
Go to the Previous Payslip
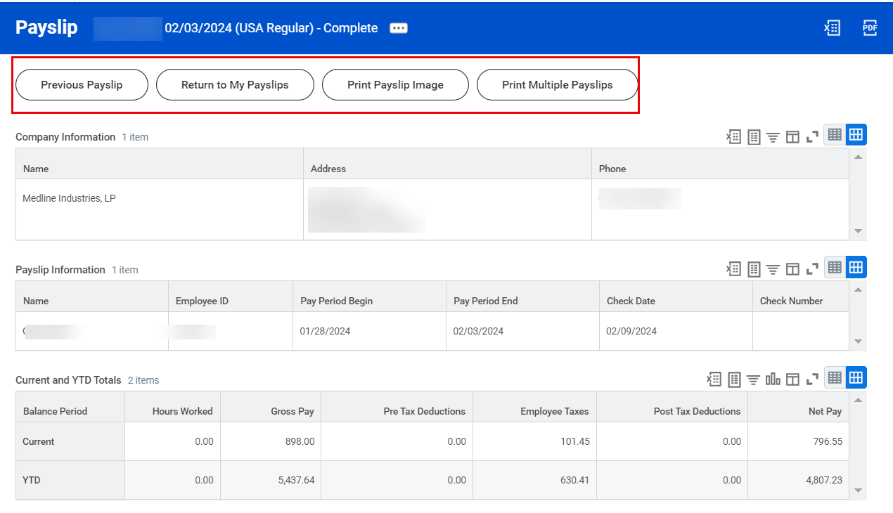[81, 84]
